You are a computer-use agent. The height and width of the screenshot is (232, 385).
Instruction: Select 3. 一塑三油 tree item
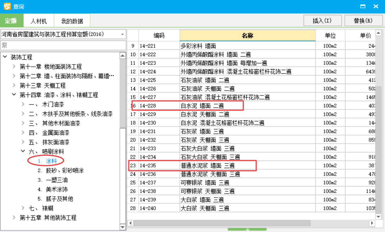[x=53, y=180]
